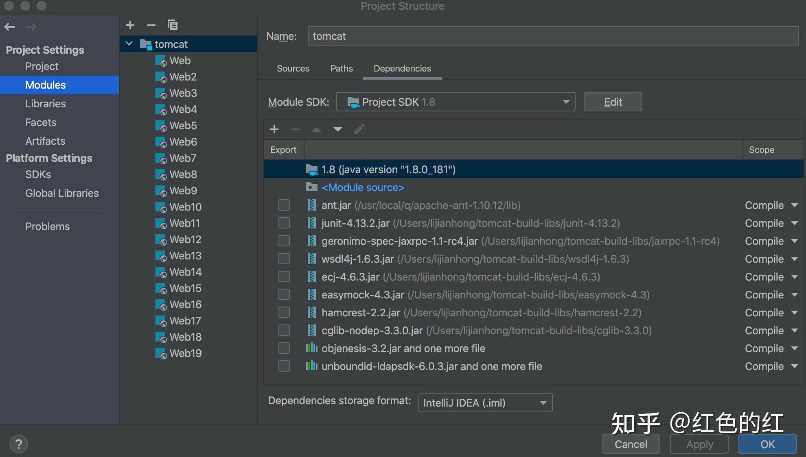The image size is (806, 457).
Task: Open Artifacts in Project Settings
Action: pos(45,141)
